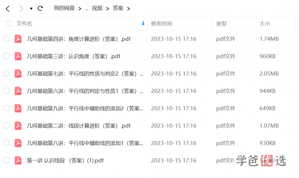Expand the chevron after 视频
The height and width of the screenshot is (178, 299).
coord(108,8)
